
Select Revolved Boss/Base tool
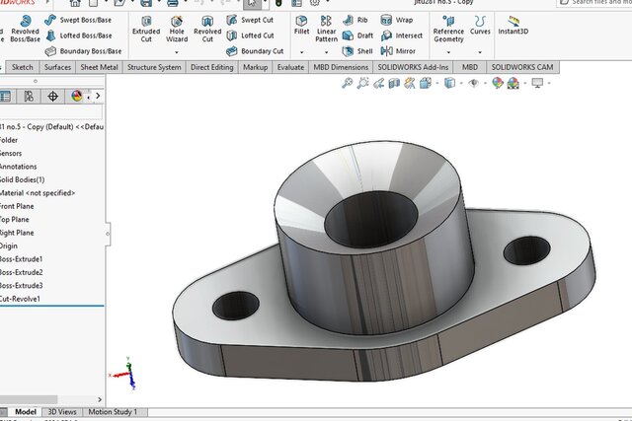pos(25,29)
